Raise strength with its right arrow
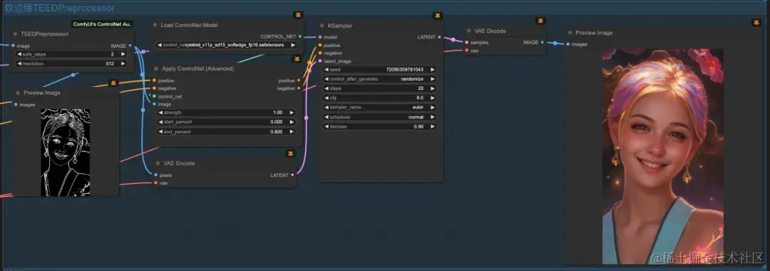 pyautogui.click(x=292, y=113)
